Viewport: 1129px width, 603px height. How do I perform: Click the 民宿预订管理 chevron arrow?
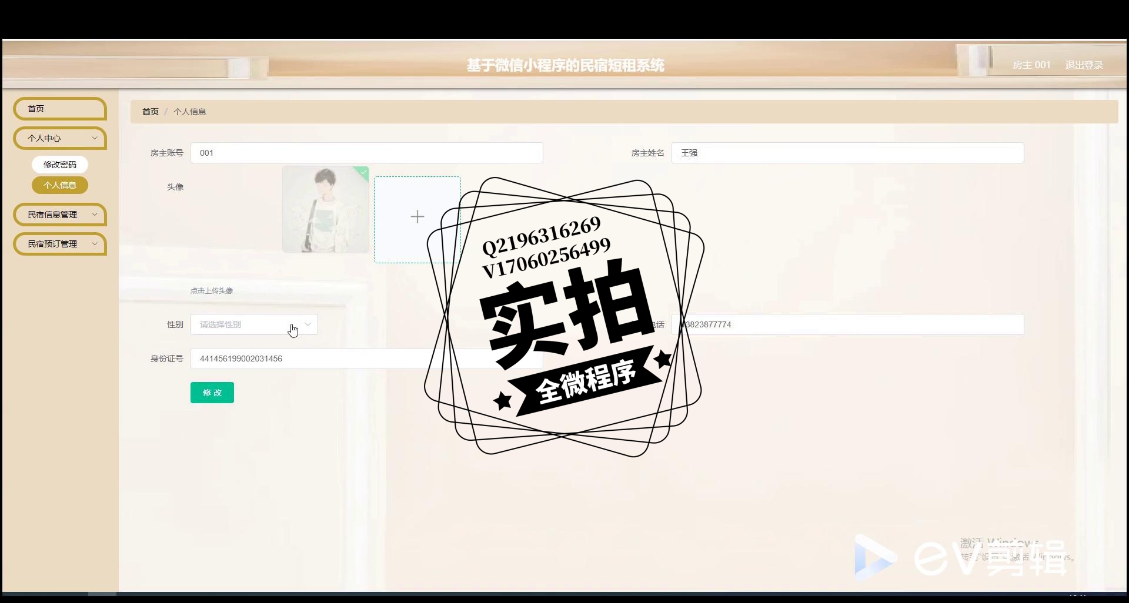pos(95,244)
